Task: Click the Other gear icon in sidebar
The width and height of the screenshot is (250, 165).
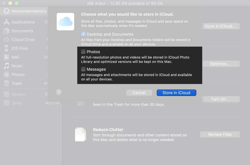Action: click(6, 103)
